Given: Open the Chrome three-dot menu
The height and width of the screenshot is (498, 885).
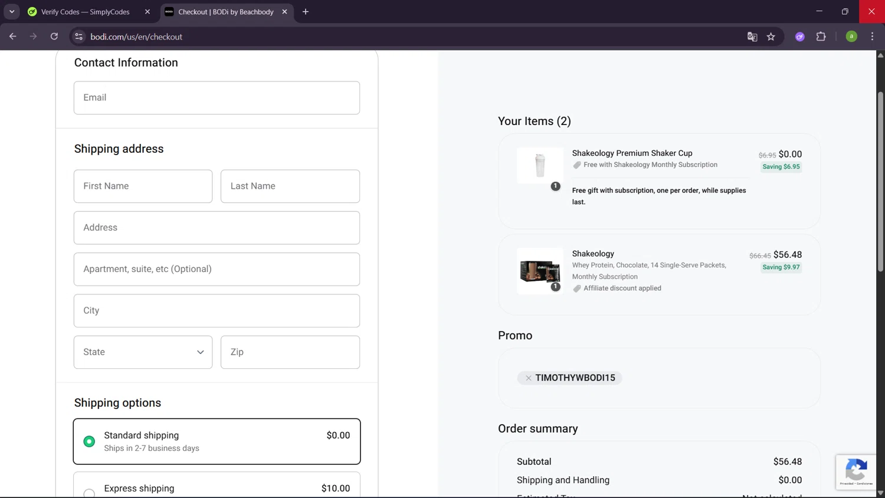Looking at the screenshot, I should click(873, 37).
